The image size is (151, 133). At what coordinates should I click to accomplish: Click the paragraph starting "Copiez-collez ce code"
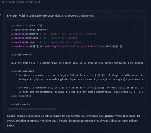[x=74, y=121]
